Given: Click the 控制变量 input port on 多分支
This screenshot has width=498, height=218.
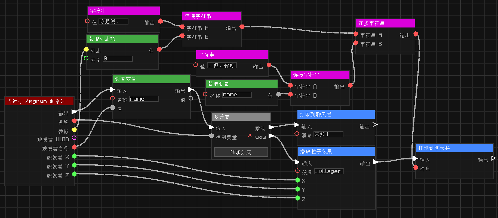Looking at the screenshot, I should [211, 136].
